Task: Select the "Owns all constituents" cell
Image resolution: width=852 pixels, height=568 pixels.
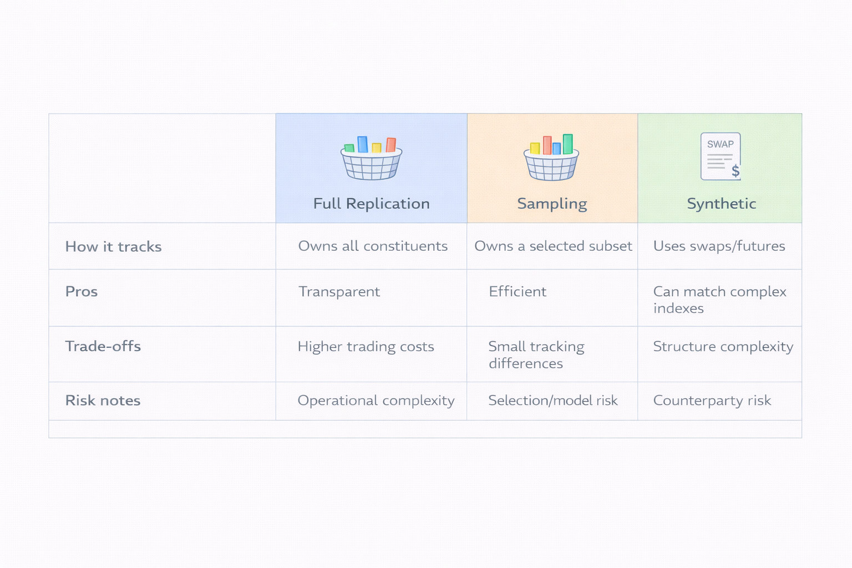Action: point(373,246)
